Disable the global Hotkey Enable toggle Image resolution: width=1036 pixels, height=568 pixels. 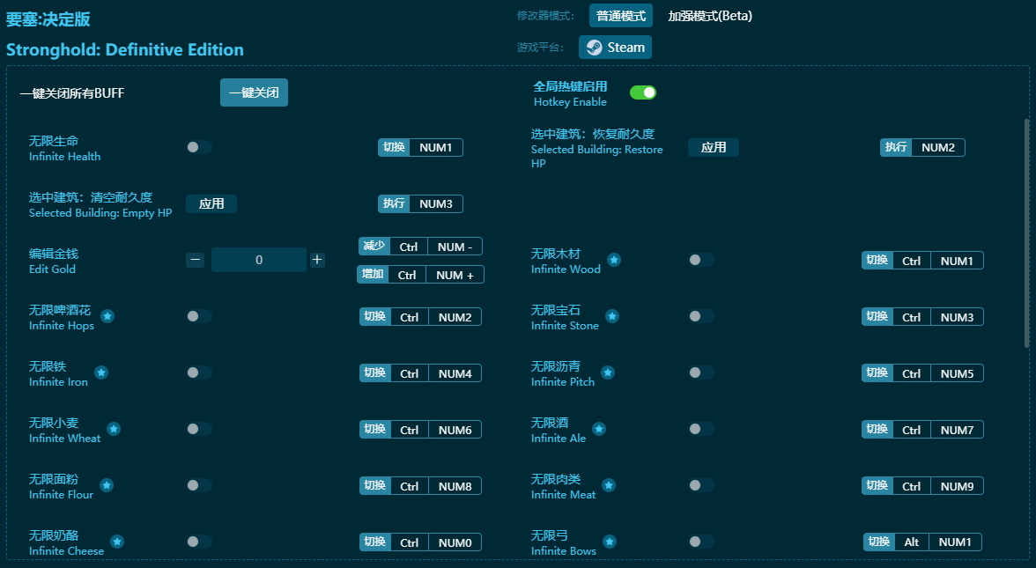tap(643, 92)
